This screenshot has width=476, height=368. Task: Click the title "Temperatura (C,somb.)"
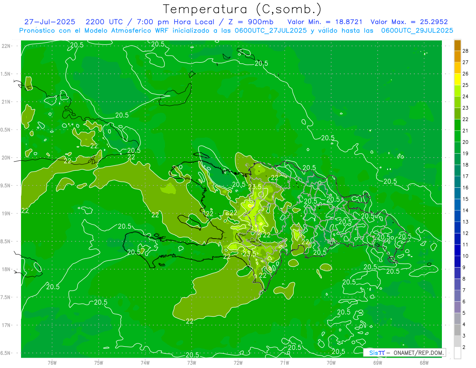click(x=242, y=9)
